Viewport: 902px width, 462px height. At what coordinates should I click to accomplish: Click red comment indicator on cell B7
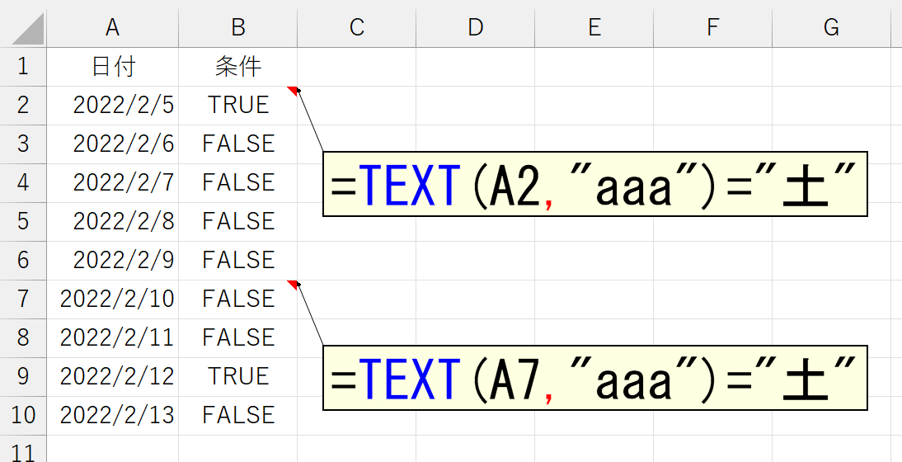pos(293,285)
